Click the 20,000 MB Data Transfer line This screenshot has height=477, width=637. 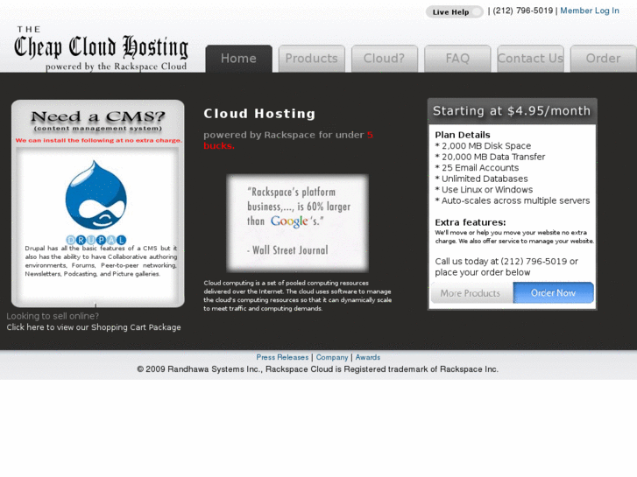490,157
